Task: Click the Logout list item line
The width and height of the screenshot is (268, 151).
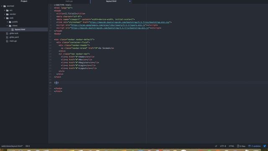Action: pos(79,68)
